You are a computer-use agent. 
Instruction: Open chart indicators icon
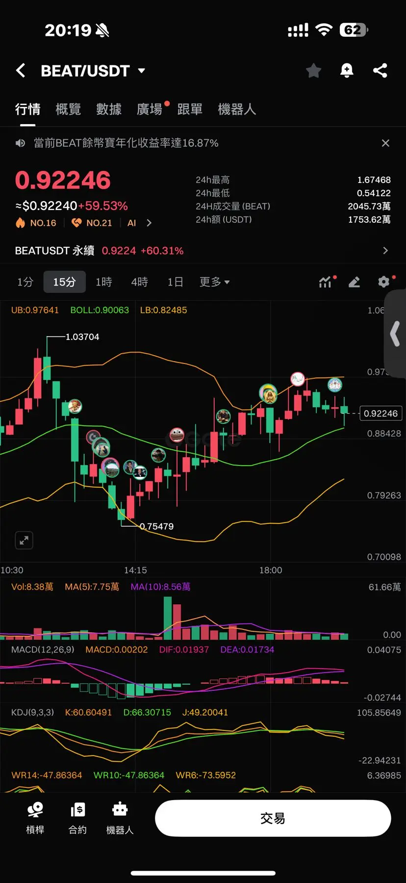click(326, 282)
